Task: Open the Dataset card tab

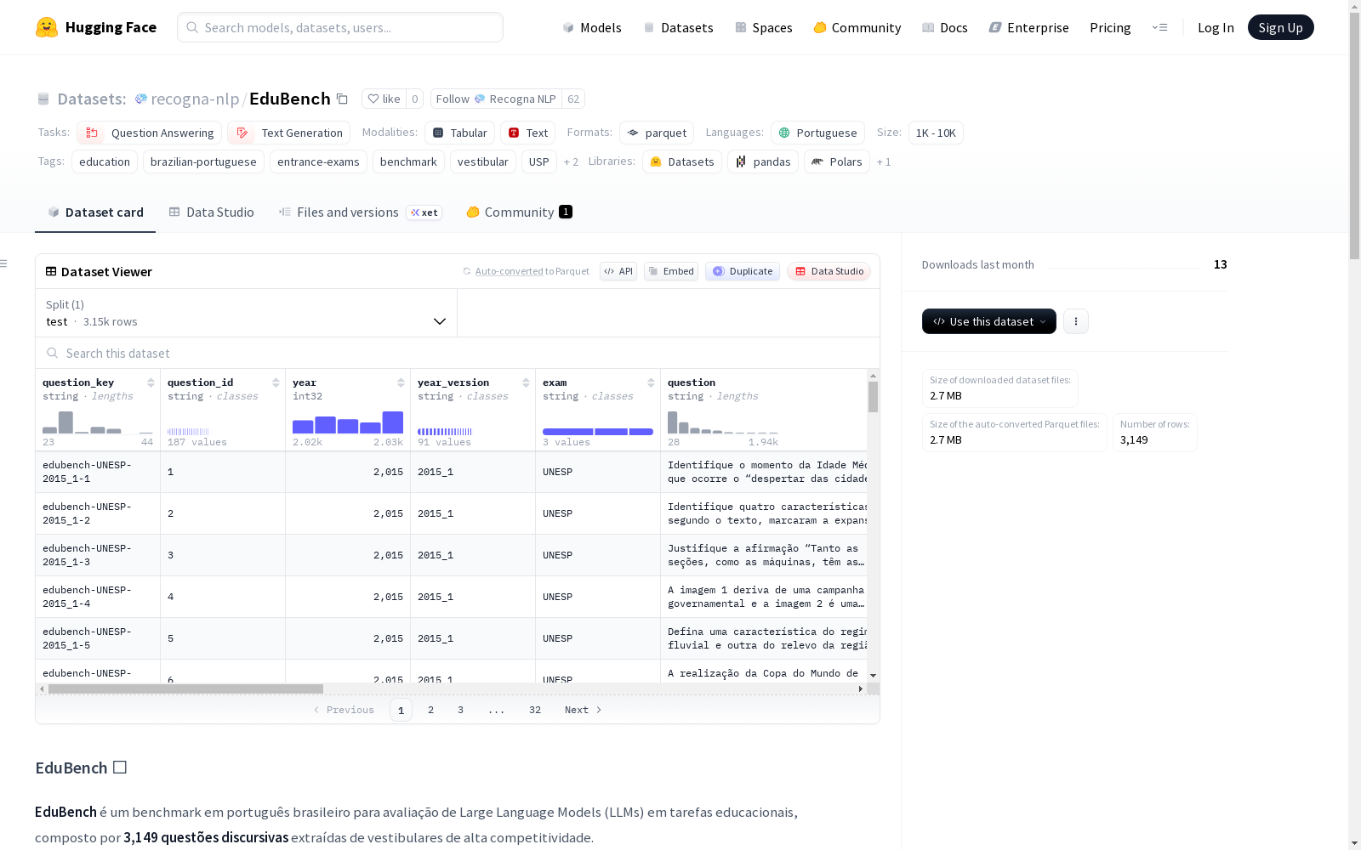Action: pyautogui.click(x=95, y=212)
